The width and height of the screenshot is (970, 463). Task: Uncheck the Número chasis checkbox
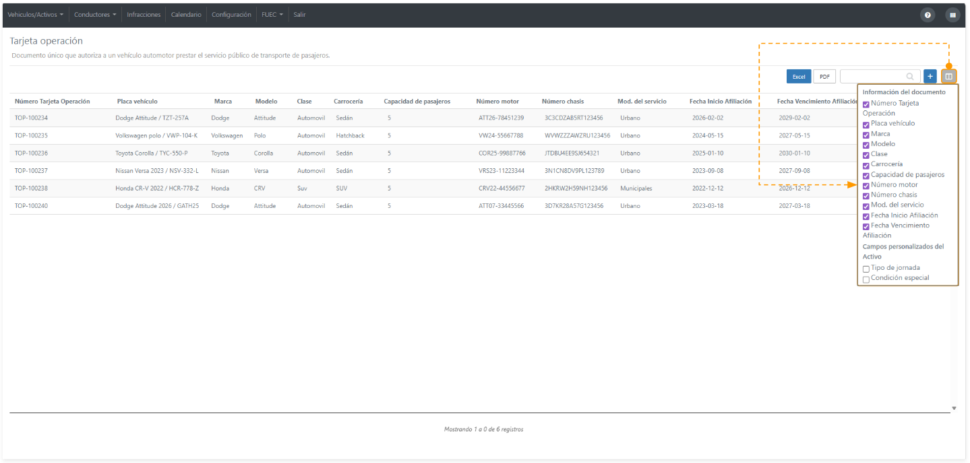pyautogui.click(x=866, y=196)
